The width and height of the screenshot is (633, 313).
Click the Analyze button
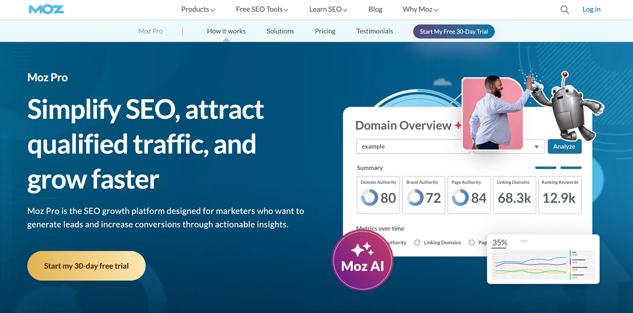564,146
